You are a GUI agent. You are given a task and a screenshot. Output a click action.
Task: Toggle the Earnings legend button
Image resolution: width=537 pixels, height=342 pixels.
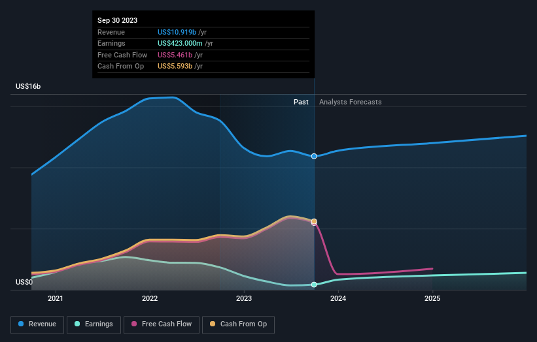[x=94, y=324]
